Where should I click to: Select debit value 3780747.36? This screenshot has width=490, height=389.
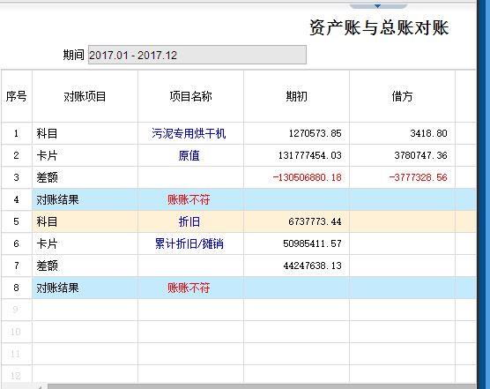click(x=420, y=155)
